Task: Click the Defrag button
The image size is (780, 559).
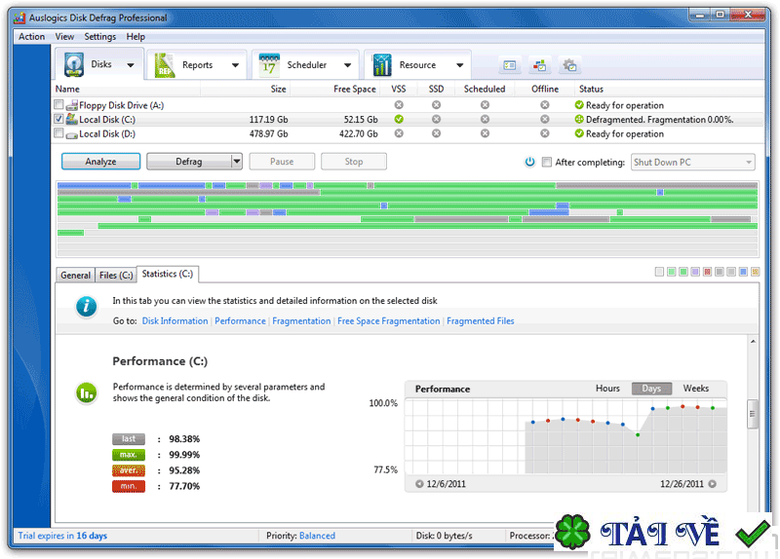Action: (189, 162)
